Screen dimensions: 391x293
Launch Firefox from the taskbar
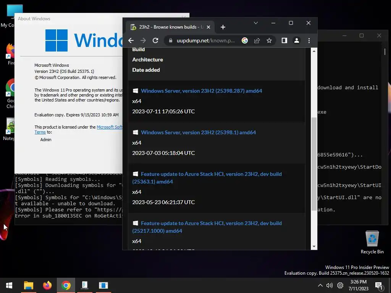tap(47, 285)
